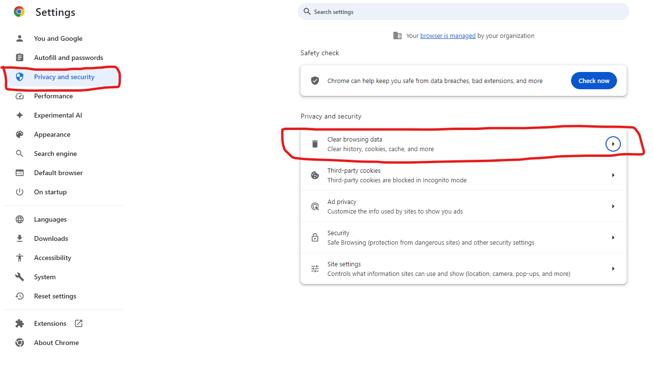The image size is (653, 380).
Task: Go to Autofill and passwords
Action: coord(69,58)
